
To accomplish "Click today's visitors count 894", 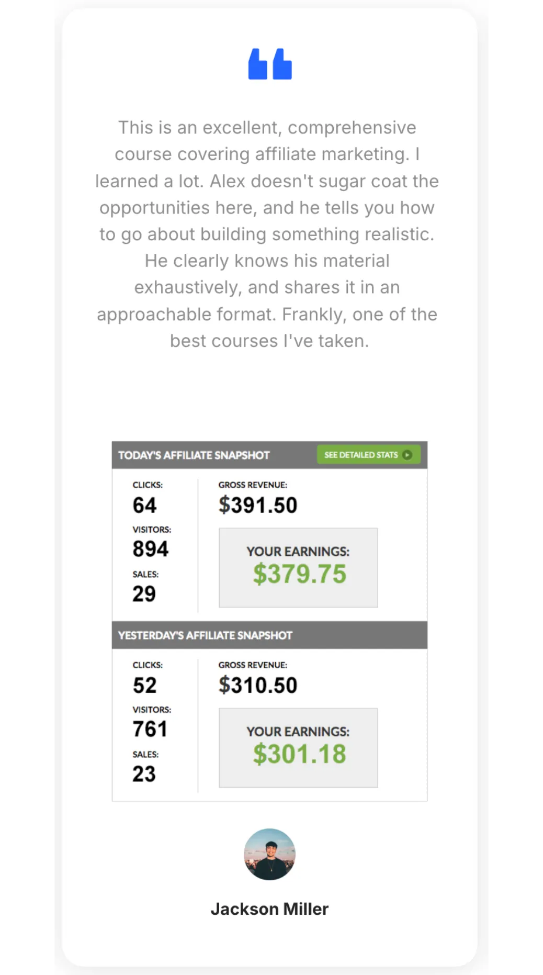I will click(151, 549).
